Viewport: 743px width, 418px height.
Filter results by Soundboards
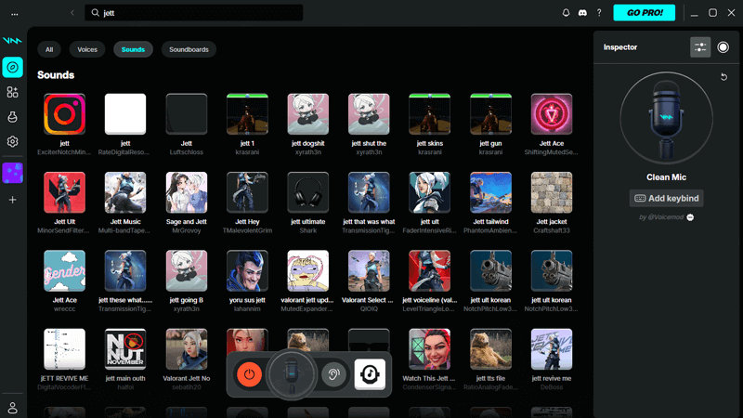pyautogui.click(x=189, y=49)
